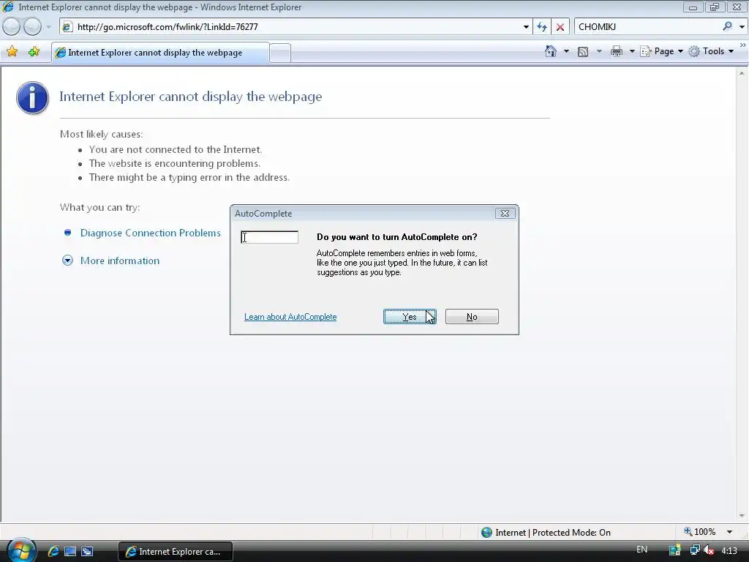Expand More information section
The width and height of the screenshot is (749, 562).
[119, 261]
